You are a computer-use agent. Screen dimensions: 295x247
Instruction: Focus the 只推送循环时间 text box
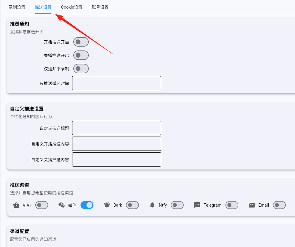click(117, 83)
